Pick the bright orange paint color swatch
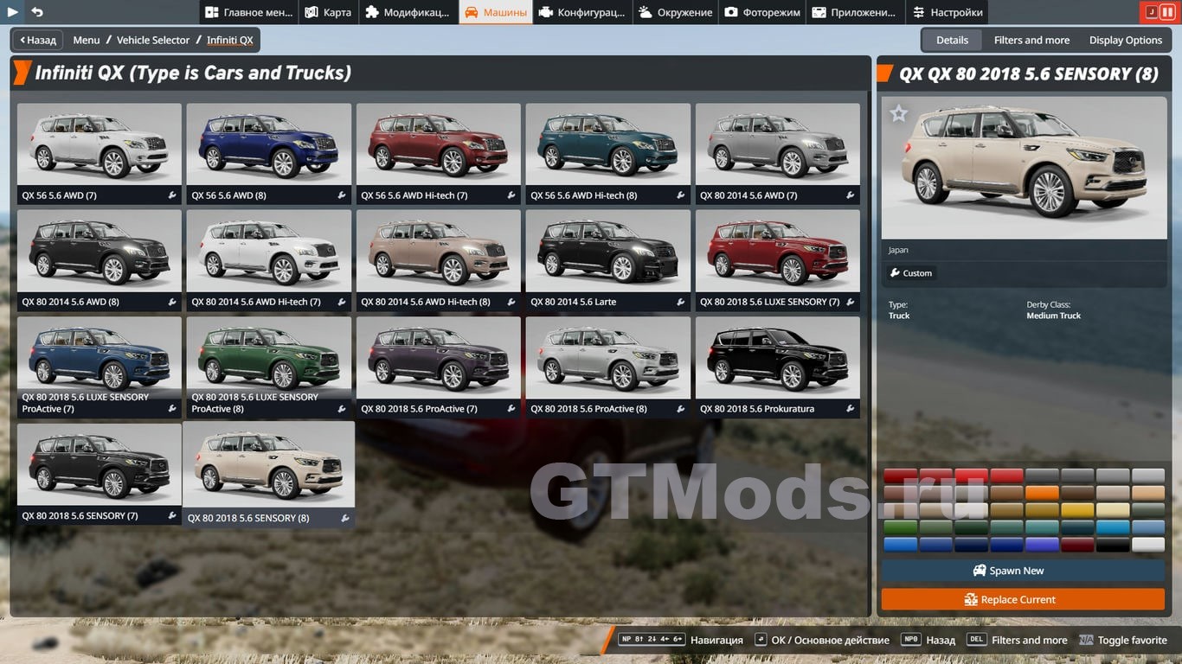 coord(1042,493)
